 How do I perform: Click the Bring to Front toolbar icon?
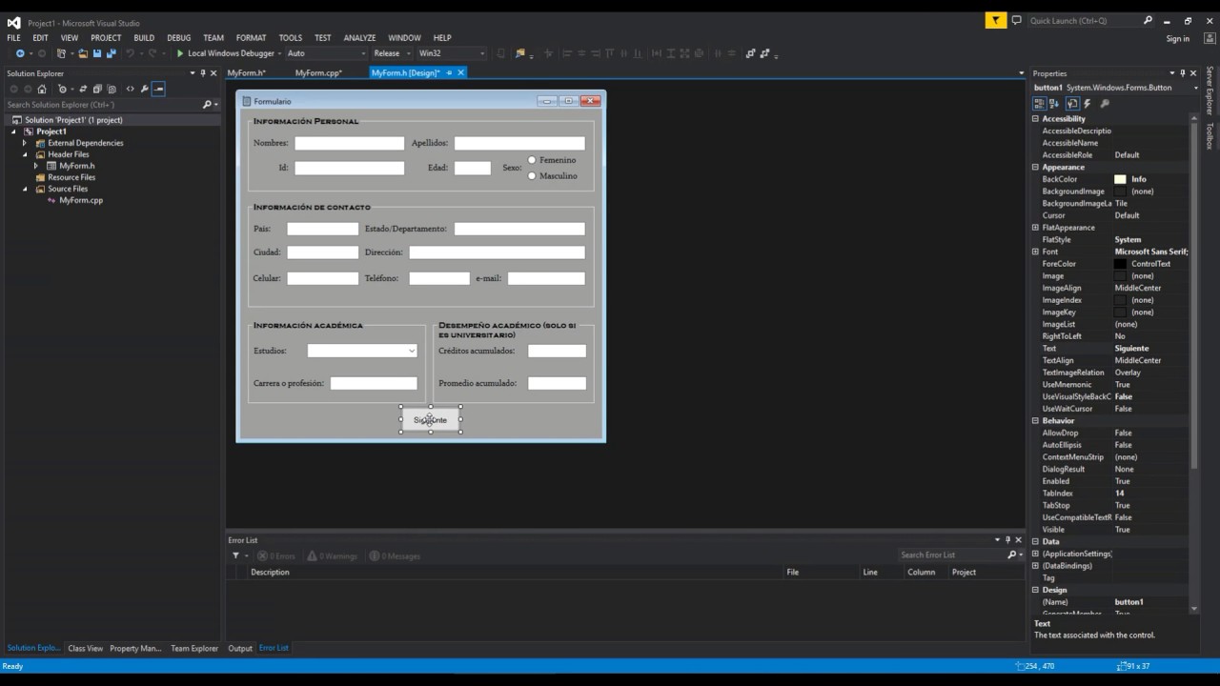coord(750,53)
